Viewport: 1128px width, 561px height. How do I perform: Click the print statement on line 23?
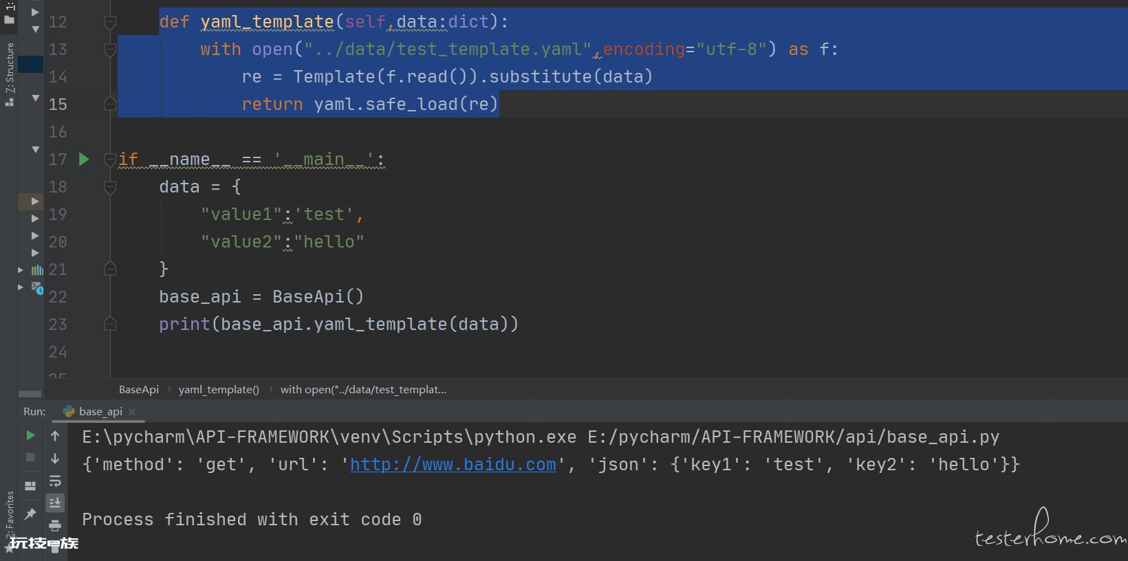pyautogui.click(x=338, y=324)
